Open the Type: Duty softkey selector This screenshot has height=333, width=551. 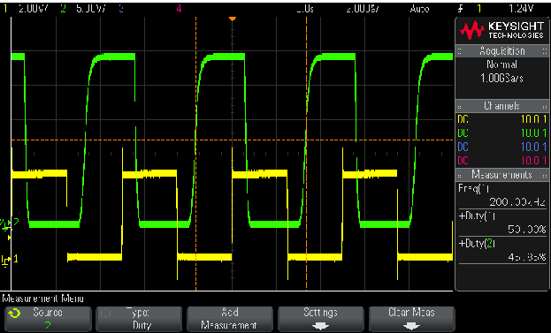139,319
